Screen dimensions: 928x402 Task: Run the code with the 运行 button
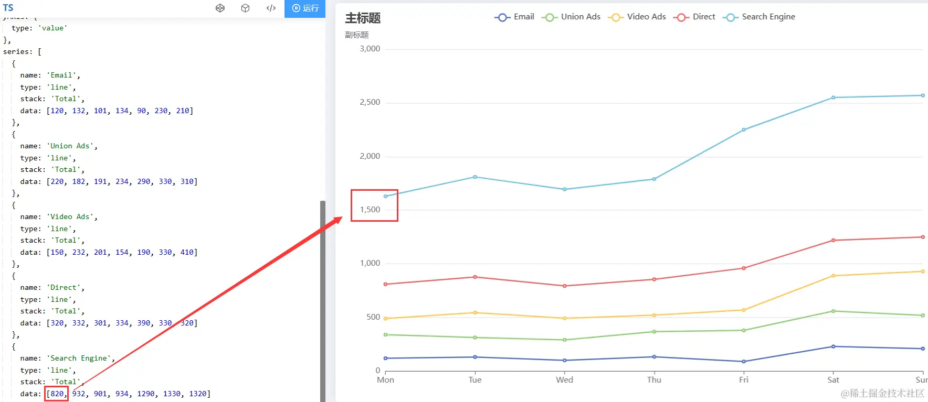coord(305,8)
